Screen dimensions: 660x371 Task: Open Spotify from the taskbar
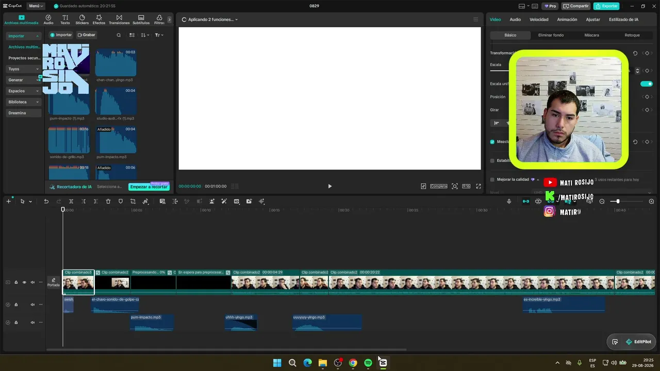368,363
